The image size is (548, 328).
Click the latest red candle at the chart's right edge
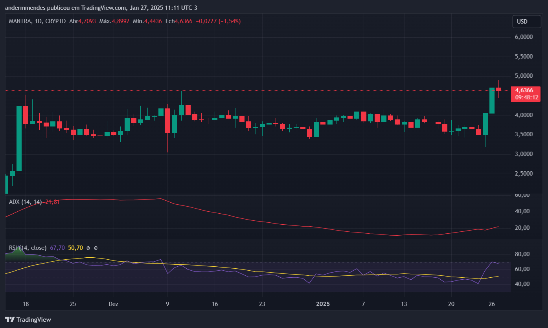coord(498,89)
